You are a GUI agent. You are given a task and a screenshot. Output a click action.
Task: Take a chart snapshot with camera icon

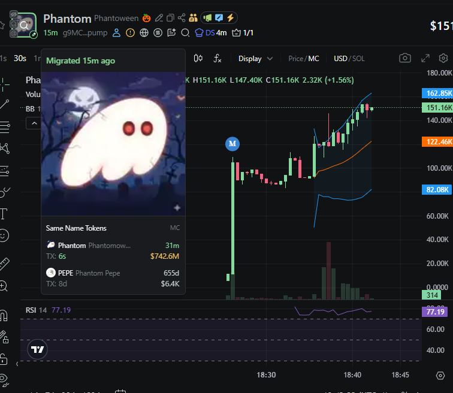(404, 58)
